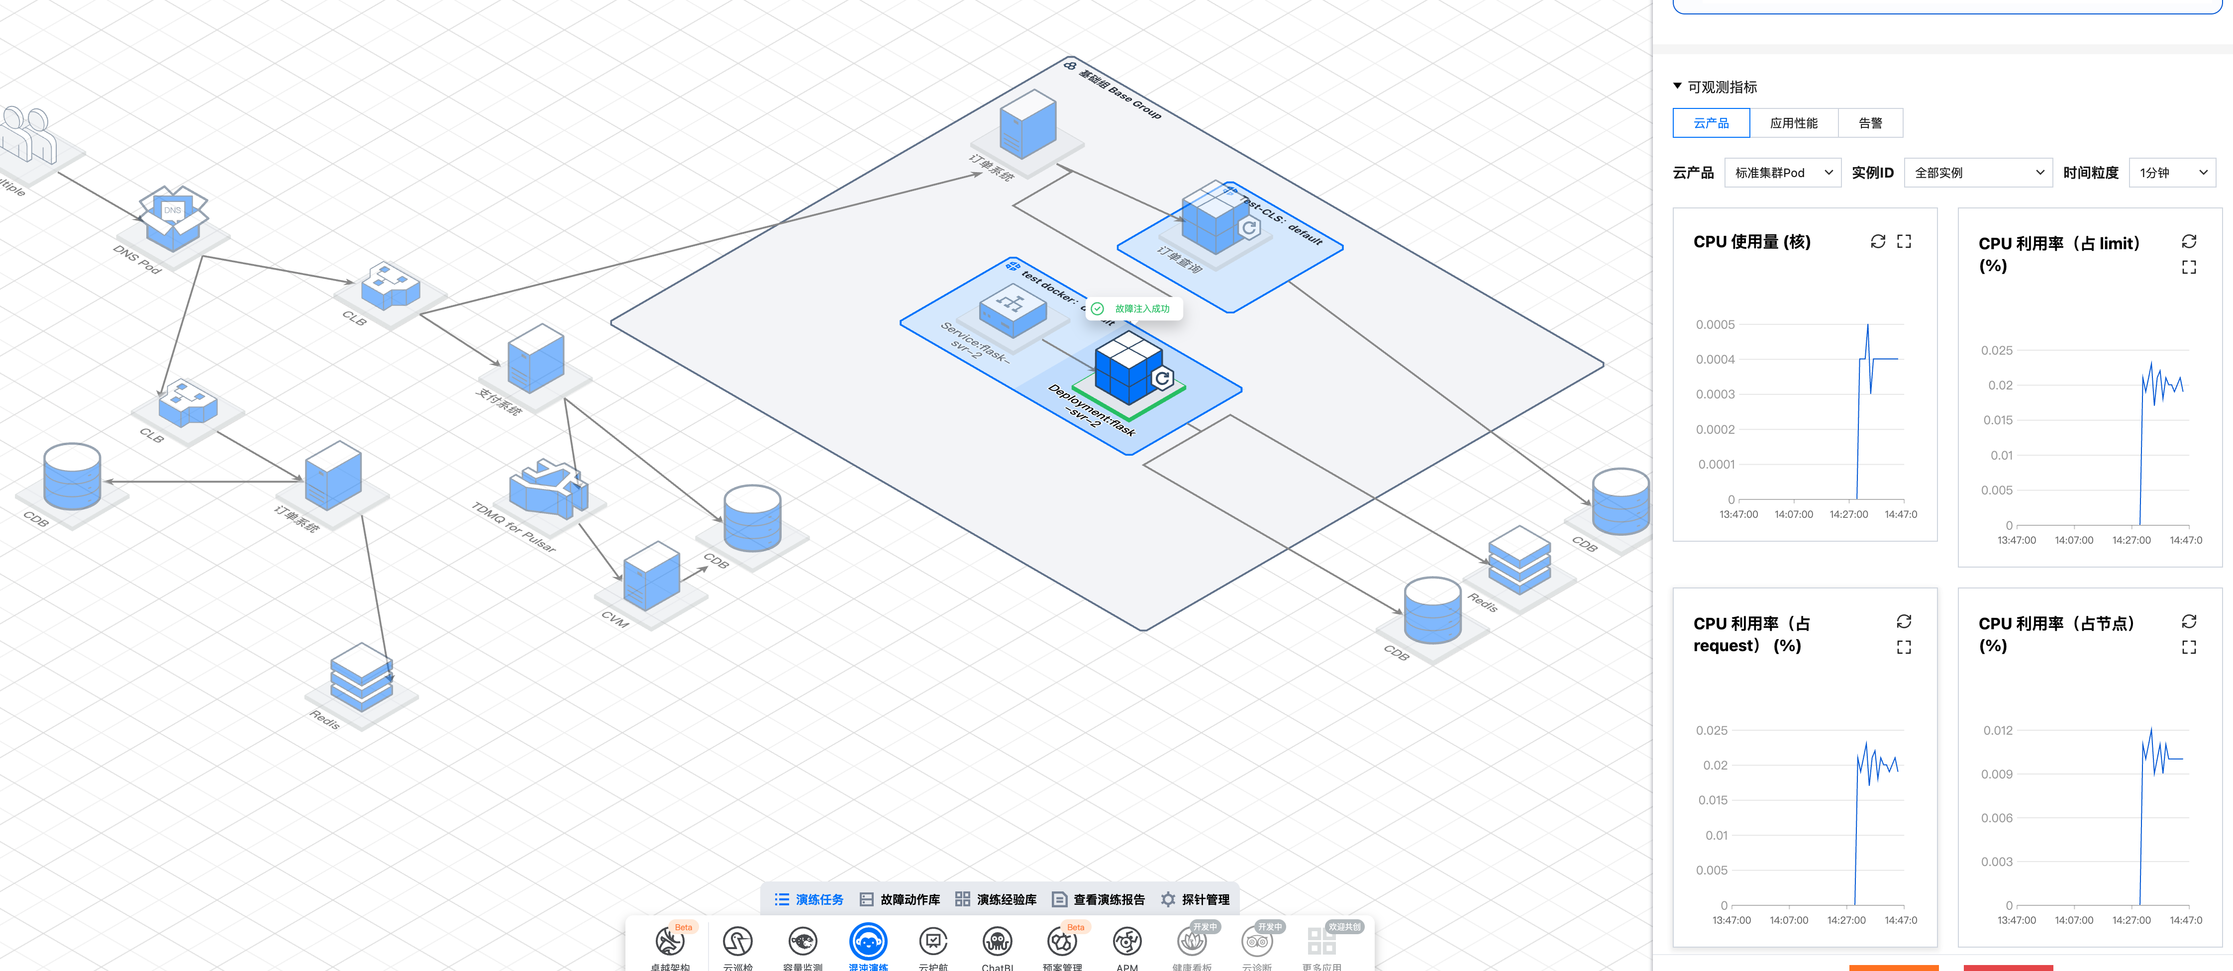Expand CPU 利用率 (占节点) chart fullscreen

coord(2188,648)
